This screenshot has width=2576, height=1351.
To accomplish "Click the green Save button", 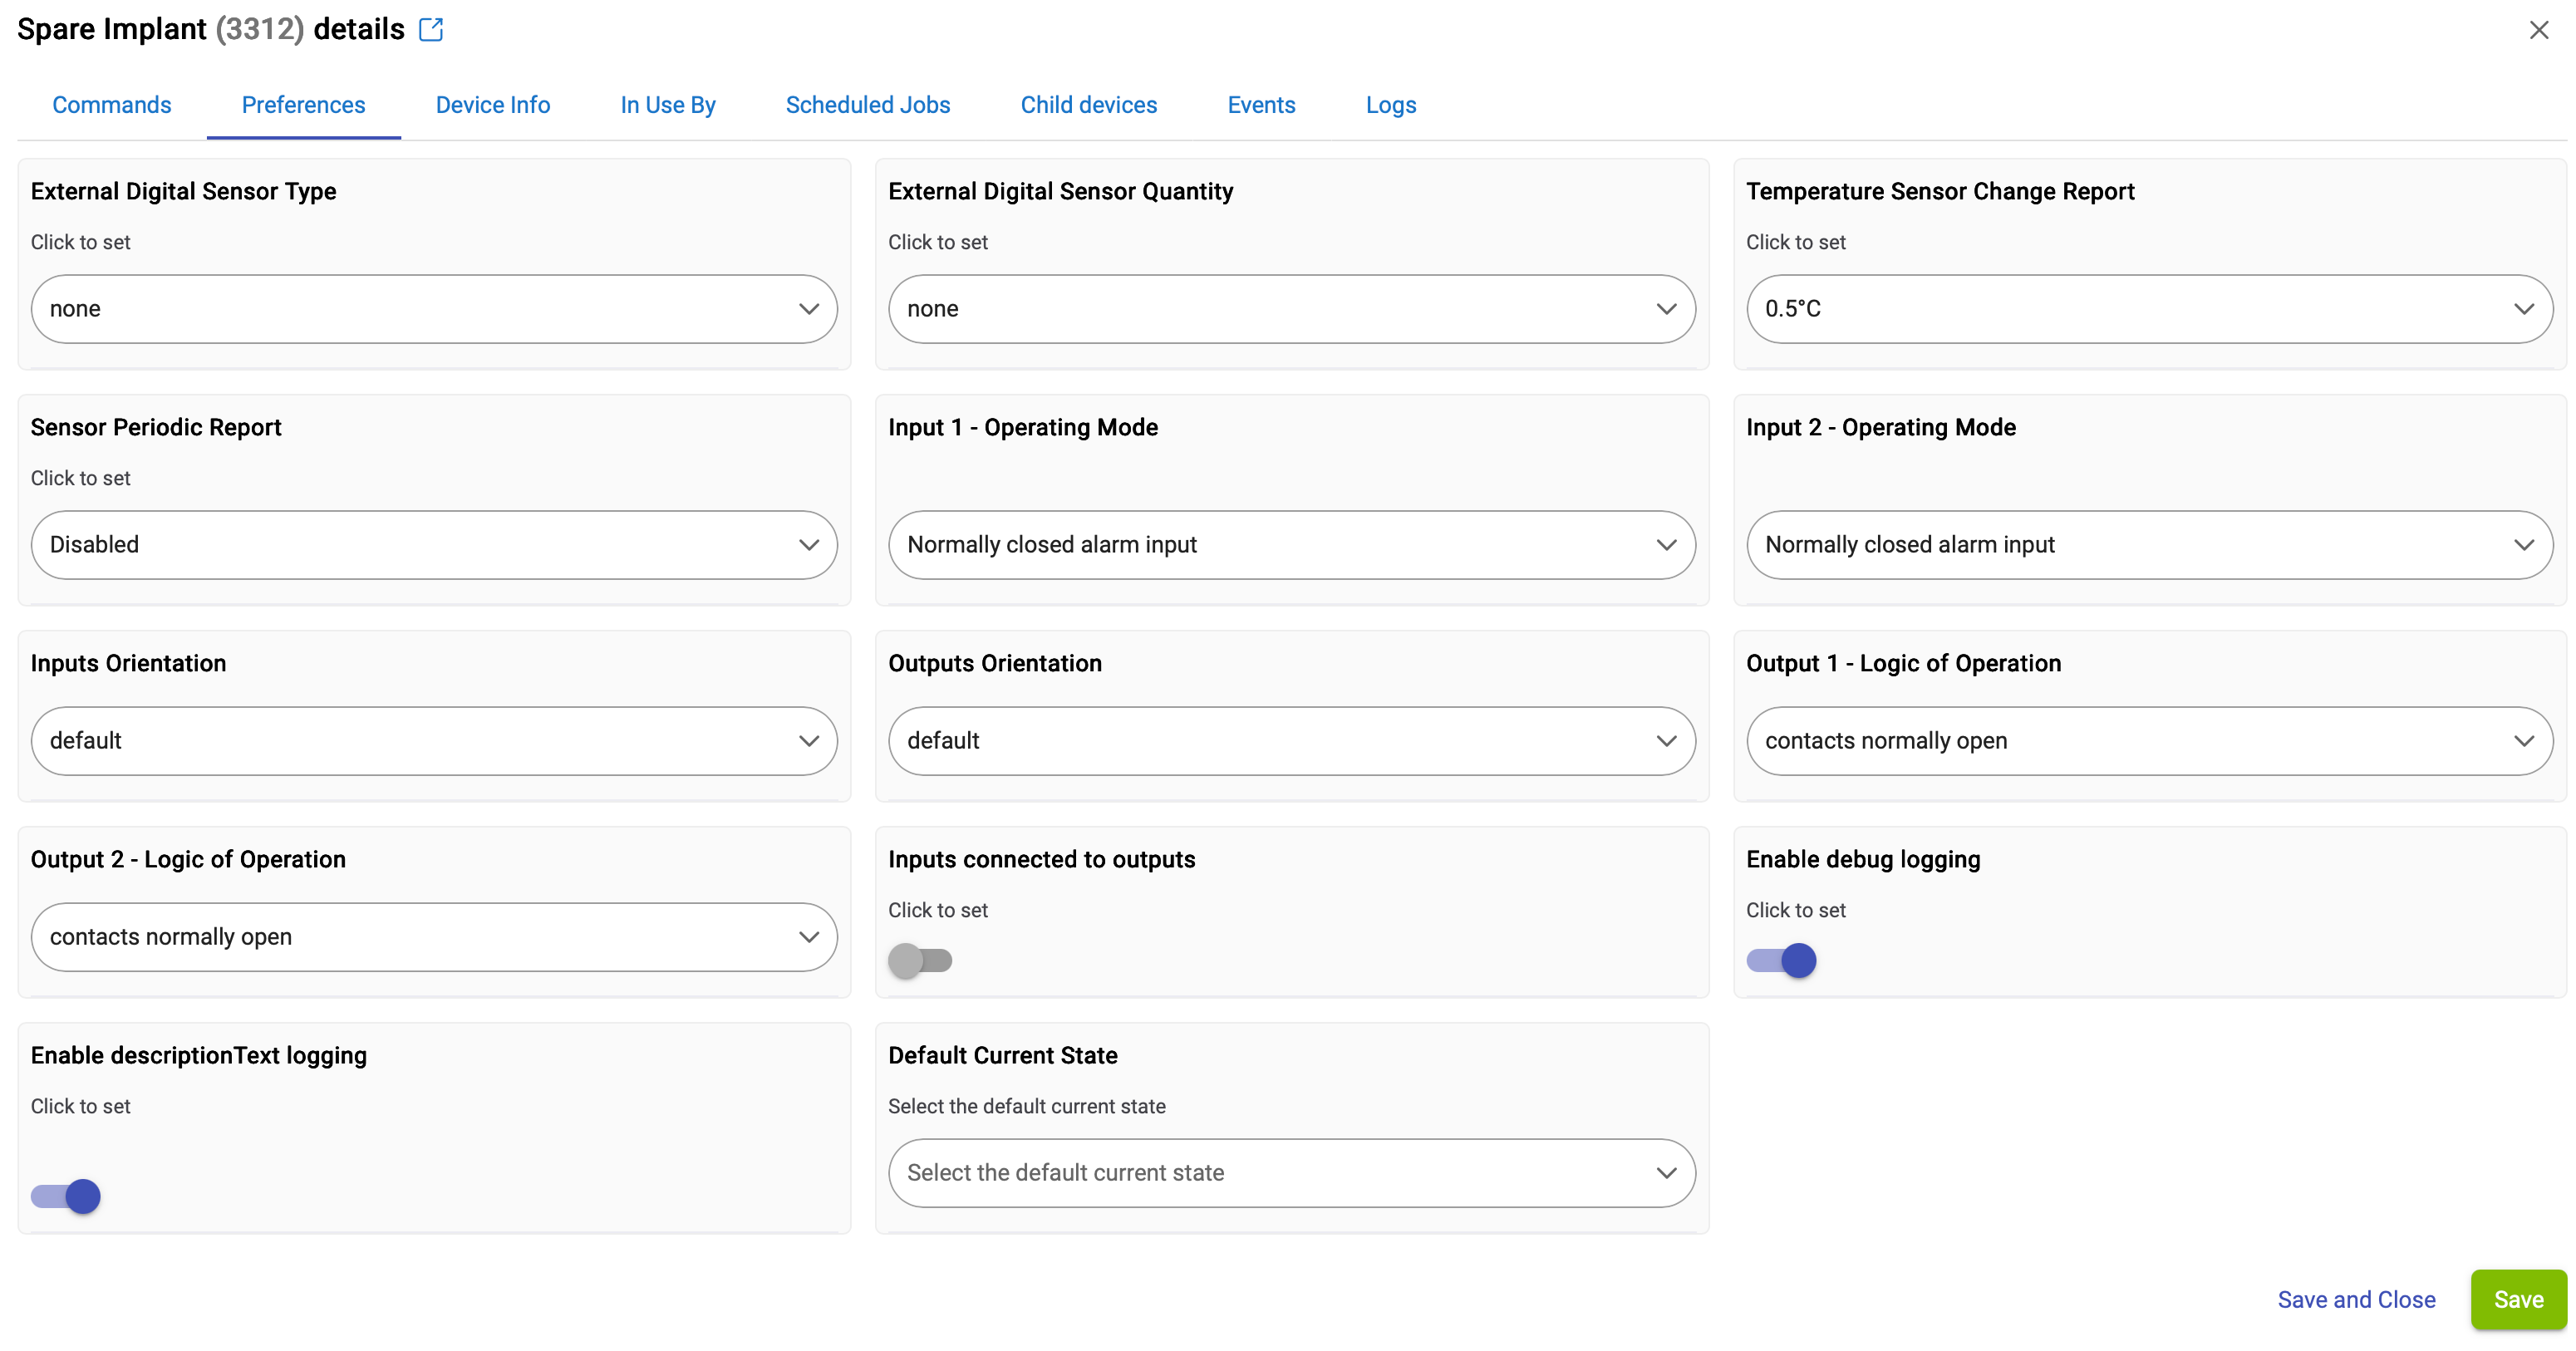I will pos(2517,1300).
